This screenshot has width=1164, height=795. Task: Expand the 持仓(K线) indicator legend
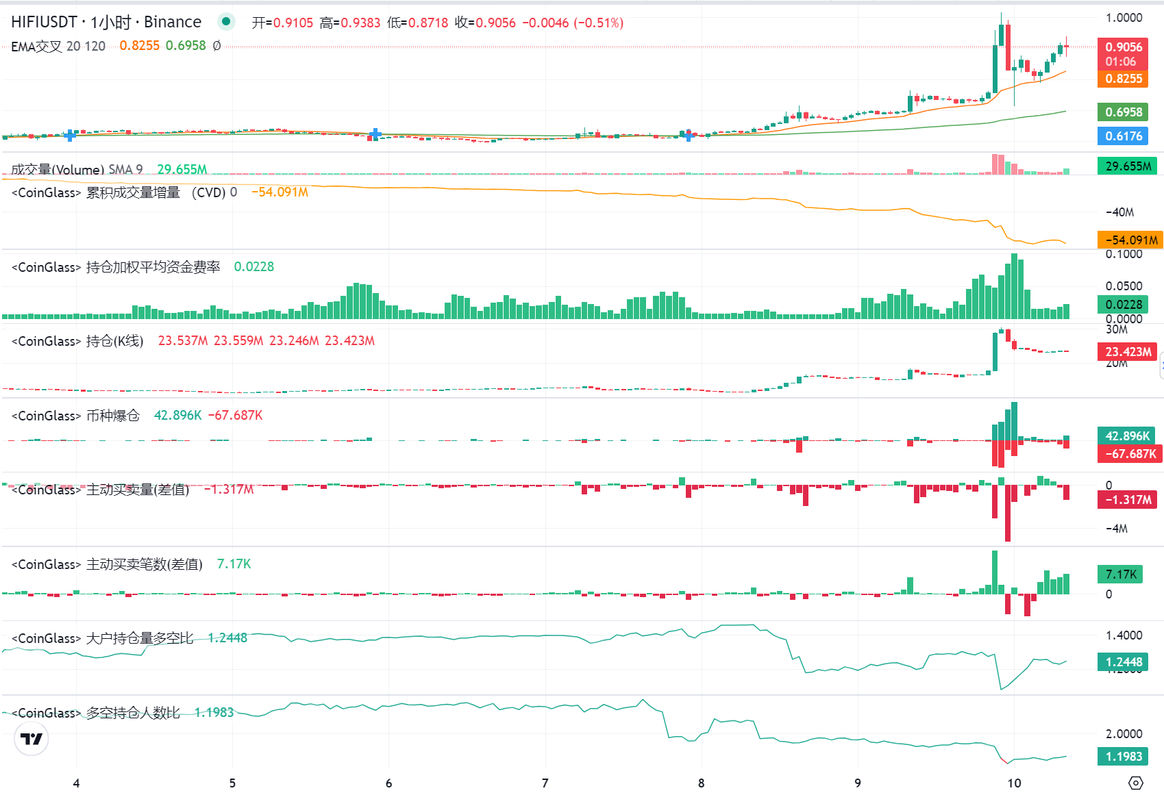pos(113,341)
